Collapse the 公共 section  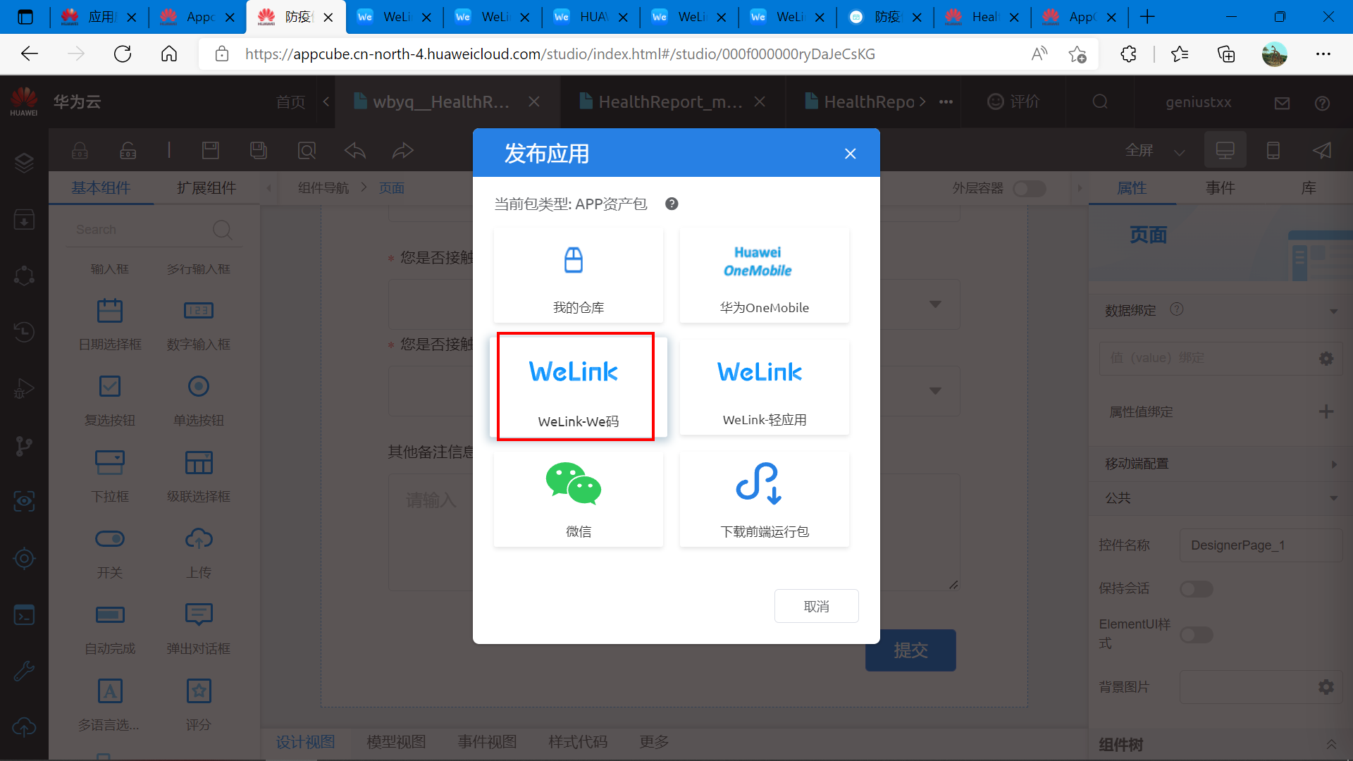click(x=1333, y=498)
